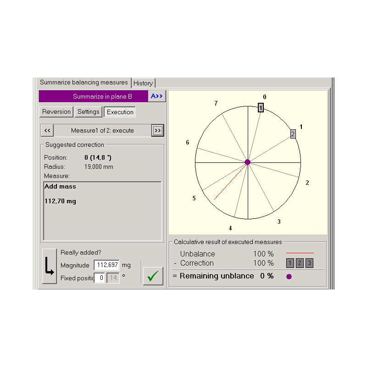
Task: Switch to the Settings view
Action: point(88,112)
